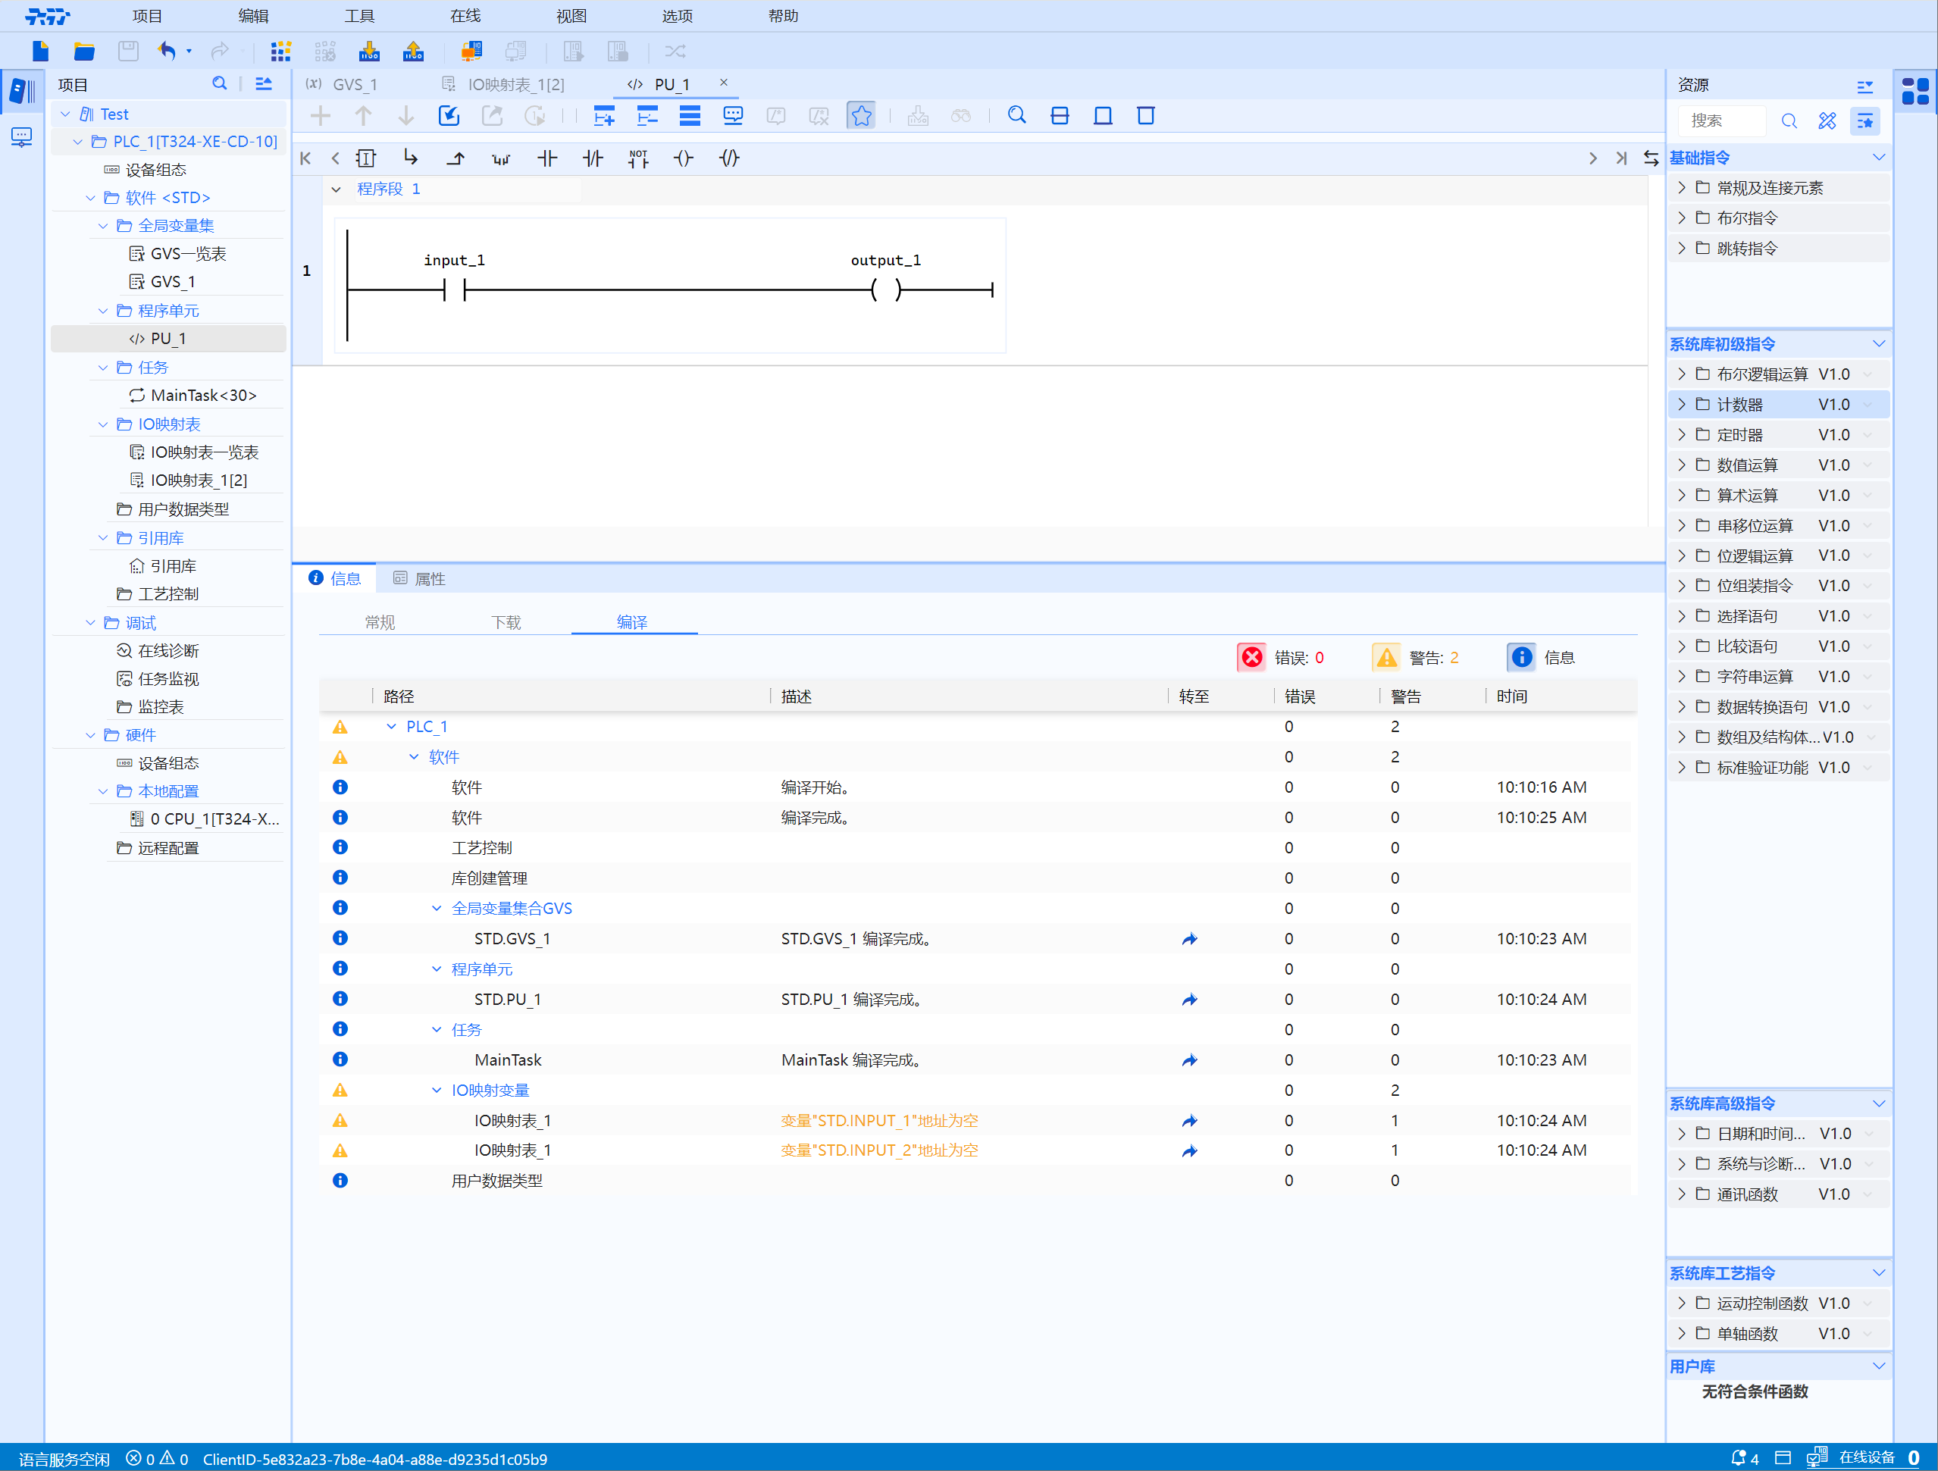Click the undo arrow in toolbar
The width and height of the screenshot is (1938, 1471).
tap(167, 52)
